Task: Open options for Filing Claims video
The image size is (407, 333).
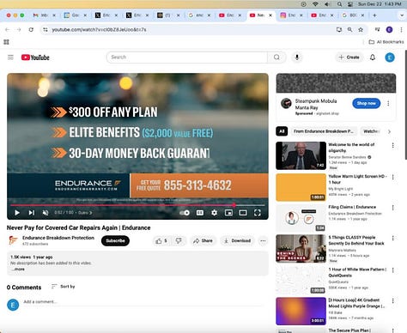Action: [x=392, y=208]
